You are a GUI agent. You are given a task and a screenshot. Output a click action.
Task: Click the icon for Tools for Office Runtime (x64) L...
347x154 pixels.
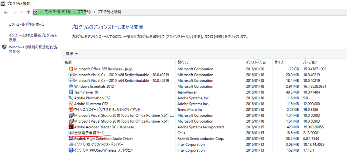tap(71, 115)
